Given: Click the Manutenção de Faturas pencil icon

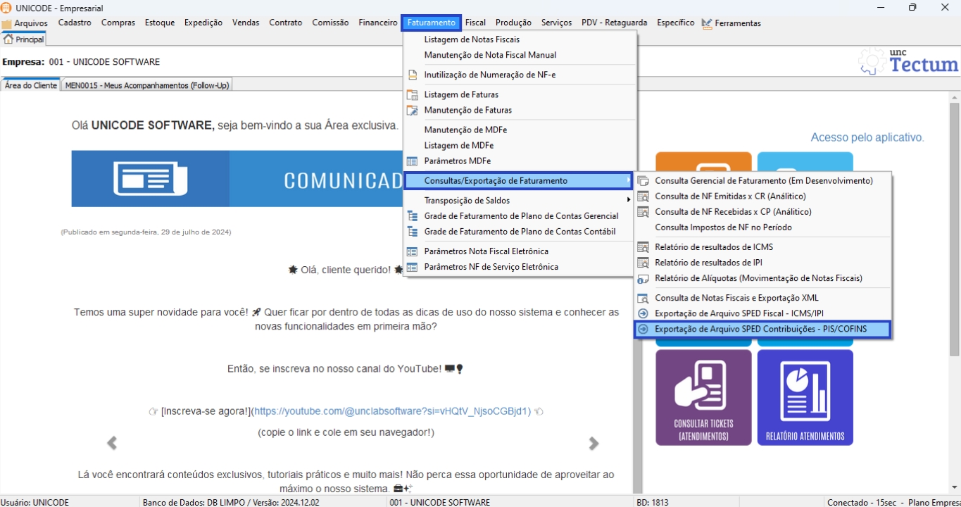Looking at the screenshot, I should tap(412, 111).
